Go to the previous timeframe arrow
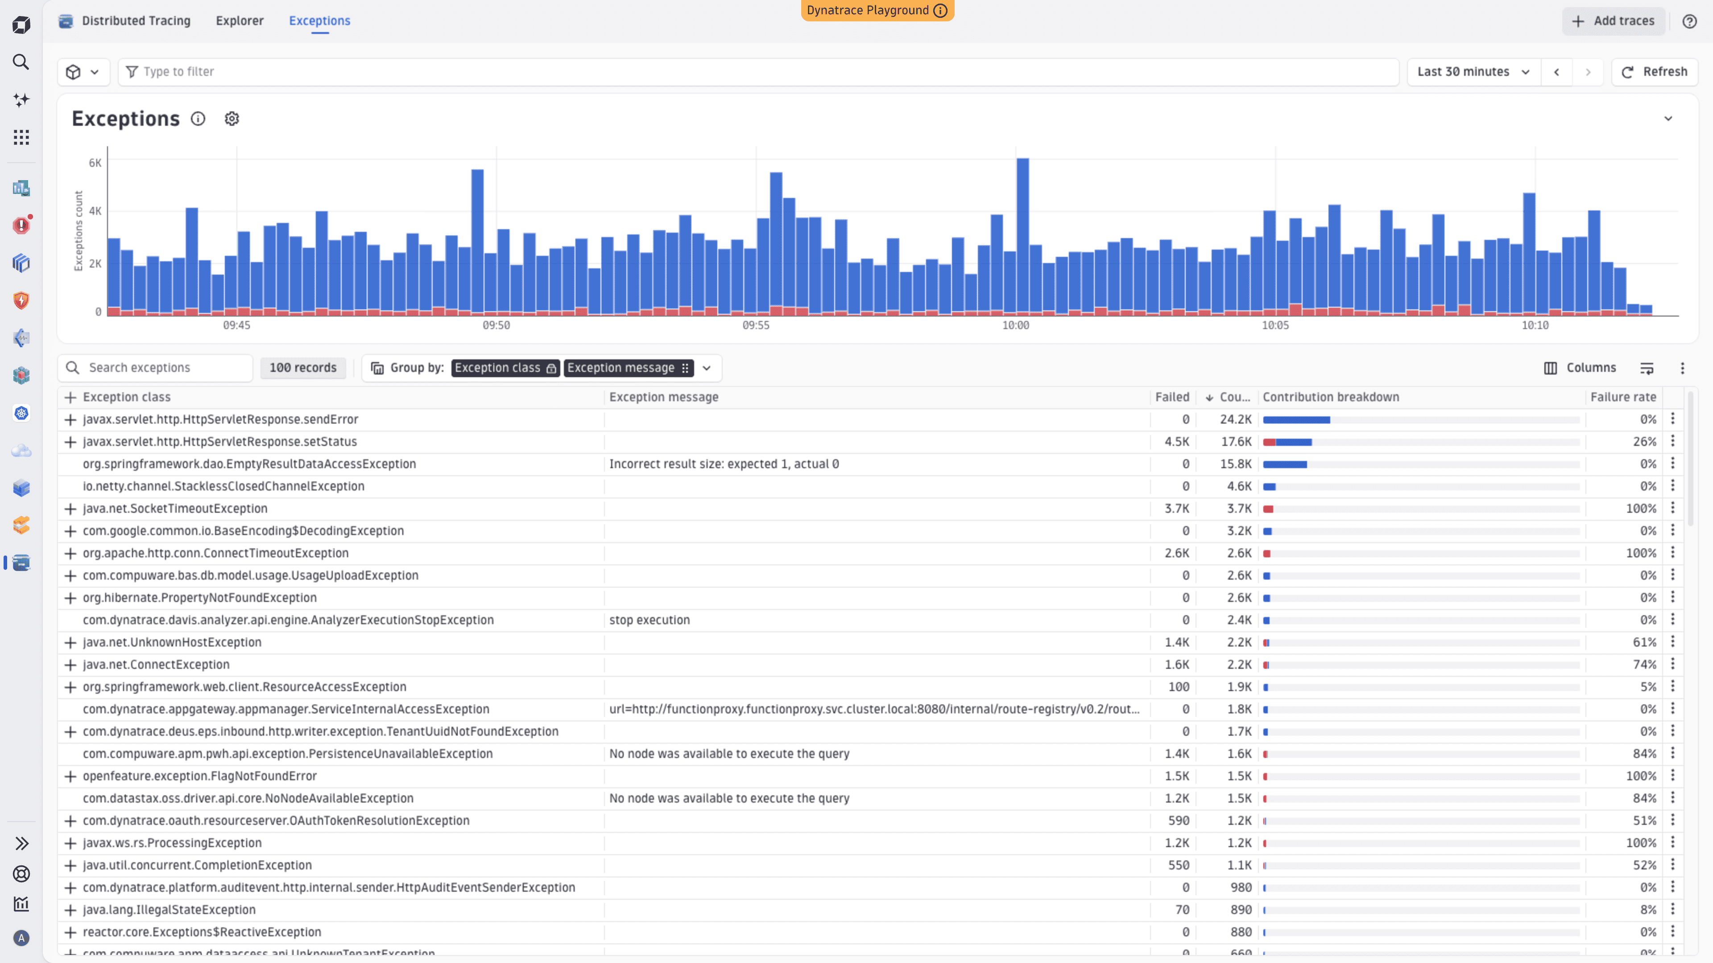 pyautogui.click(x=1556, y=72)
